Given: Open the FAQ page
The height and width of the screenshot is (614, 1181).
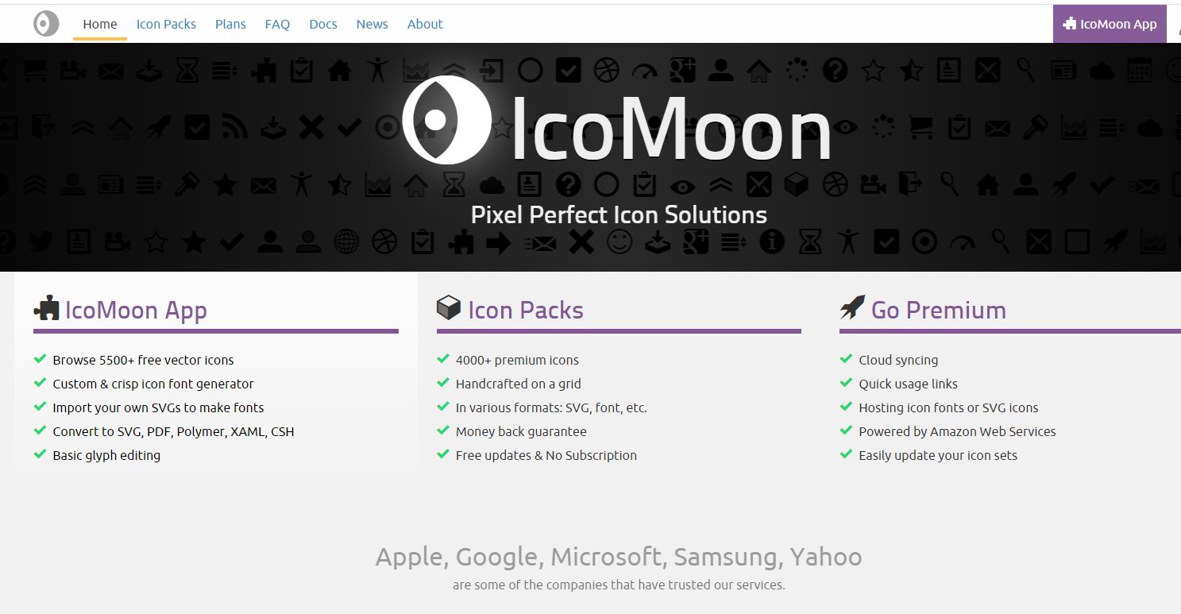Looking at the screenshot, I should (277, 24).
